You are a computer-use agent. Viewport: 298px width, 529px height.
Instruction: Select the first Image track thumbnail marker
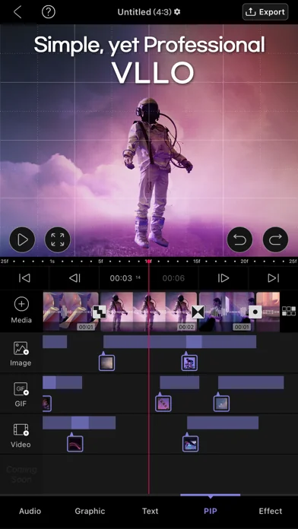[106, 363]
